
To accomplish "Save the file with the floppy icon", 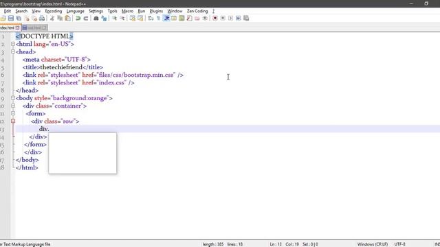I will 11,19.
